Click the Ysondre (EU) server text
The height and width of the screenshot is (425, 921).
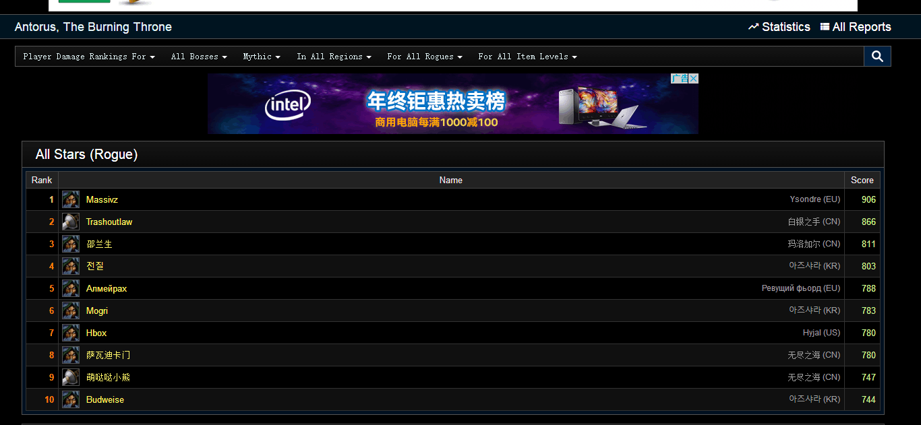pyautogui.click(x=815, y=199)
